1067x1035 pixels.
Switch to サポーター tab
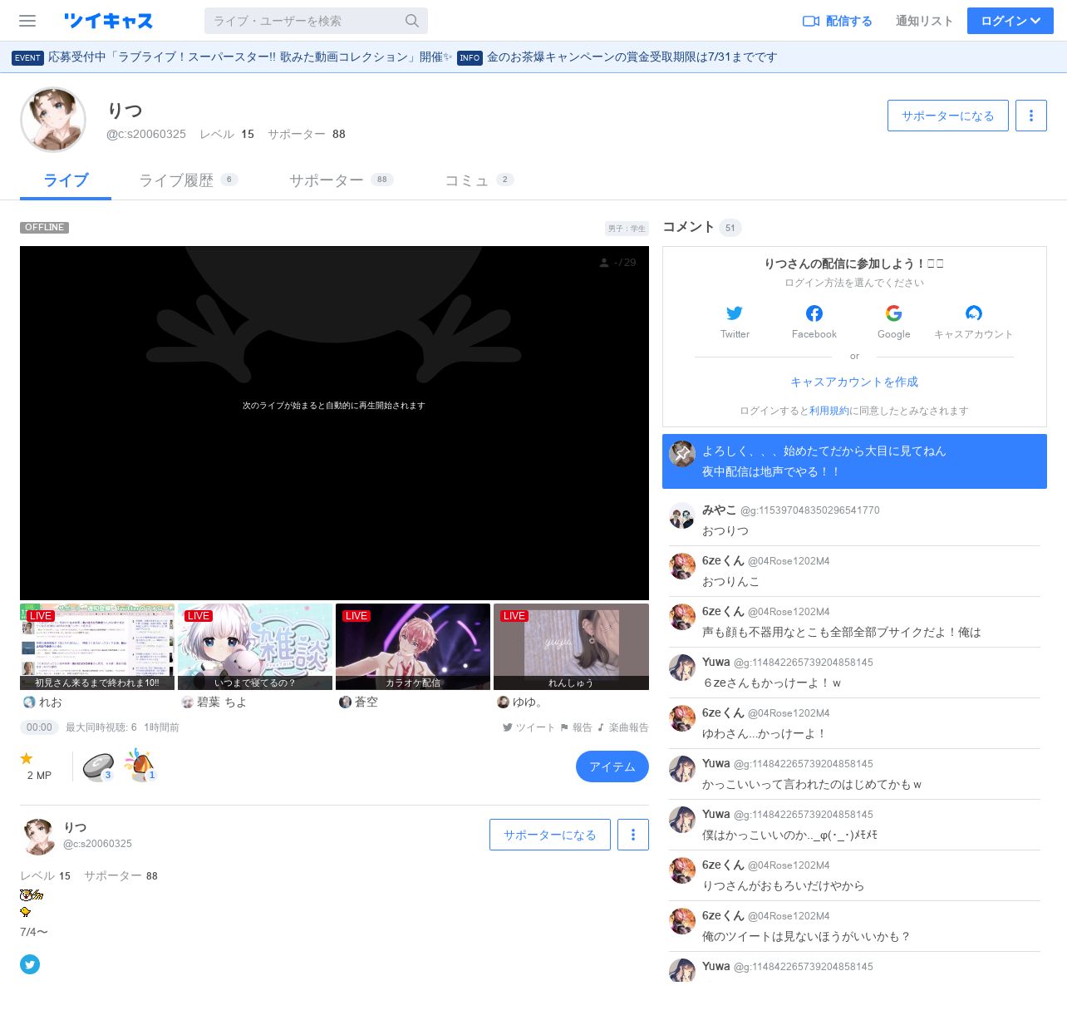point(341,180)
